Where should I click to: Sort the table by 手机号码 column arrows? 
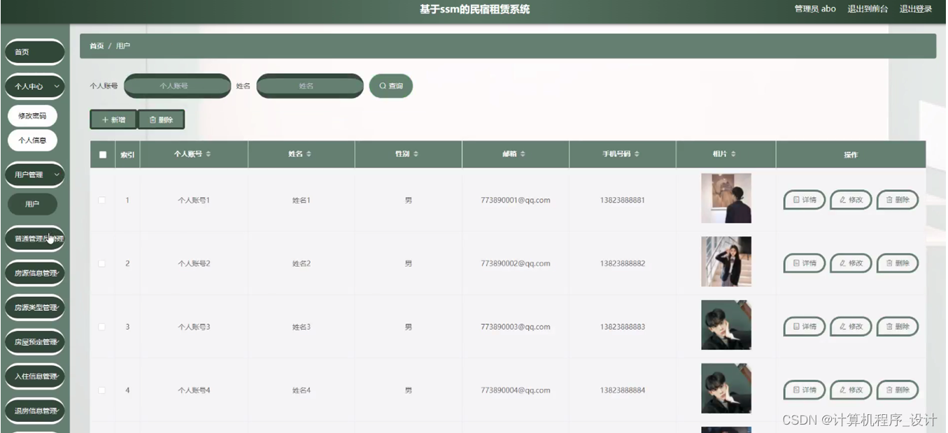[637, 154]
